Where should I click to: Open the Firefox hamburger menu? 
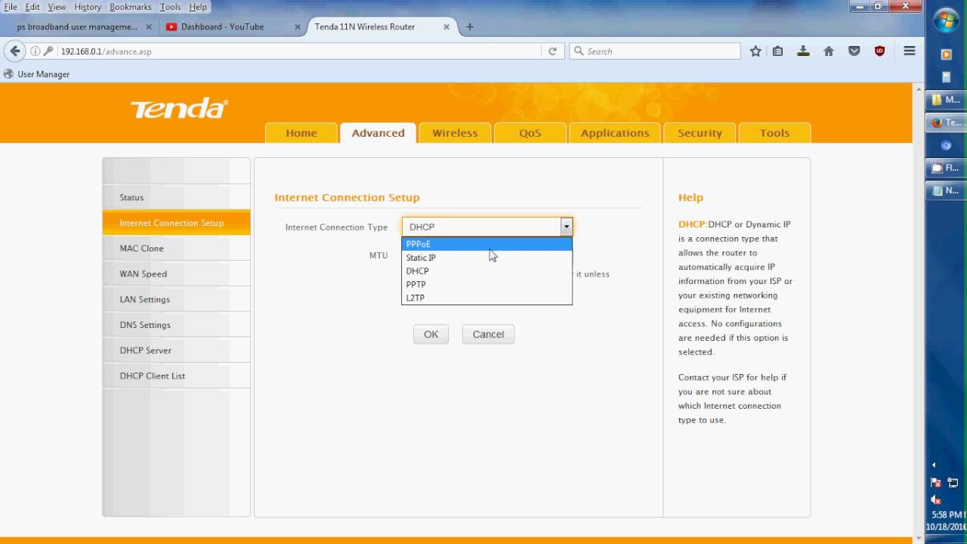point(910,51)
